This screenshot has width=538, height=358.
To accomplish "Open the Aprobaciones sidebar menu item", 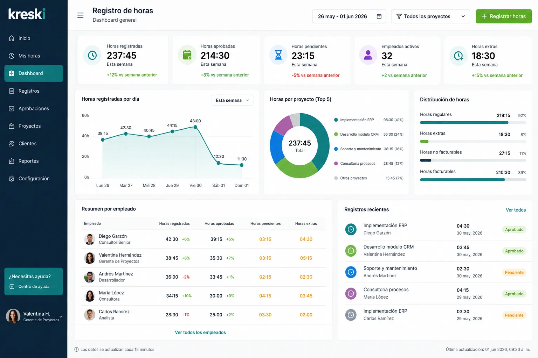I will coord(34,108).
